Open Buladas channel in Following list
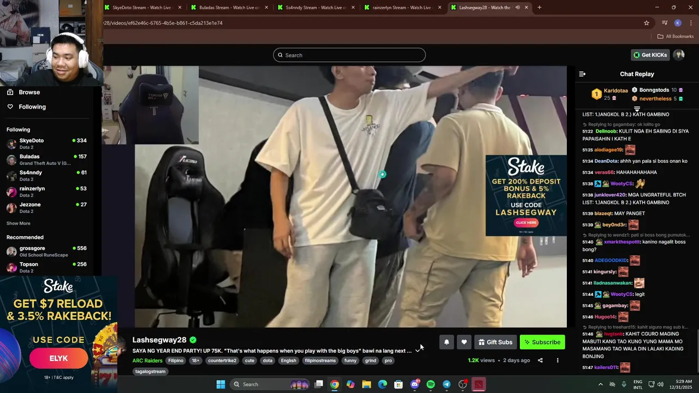The image size is (699, 393). 47,160
